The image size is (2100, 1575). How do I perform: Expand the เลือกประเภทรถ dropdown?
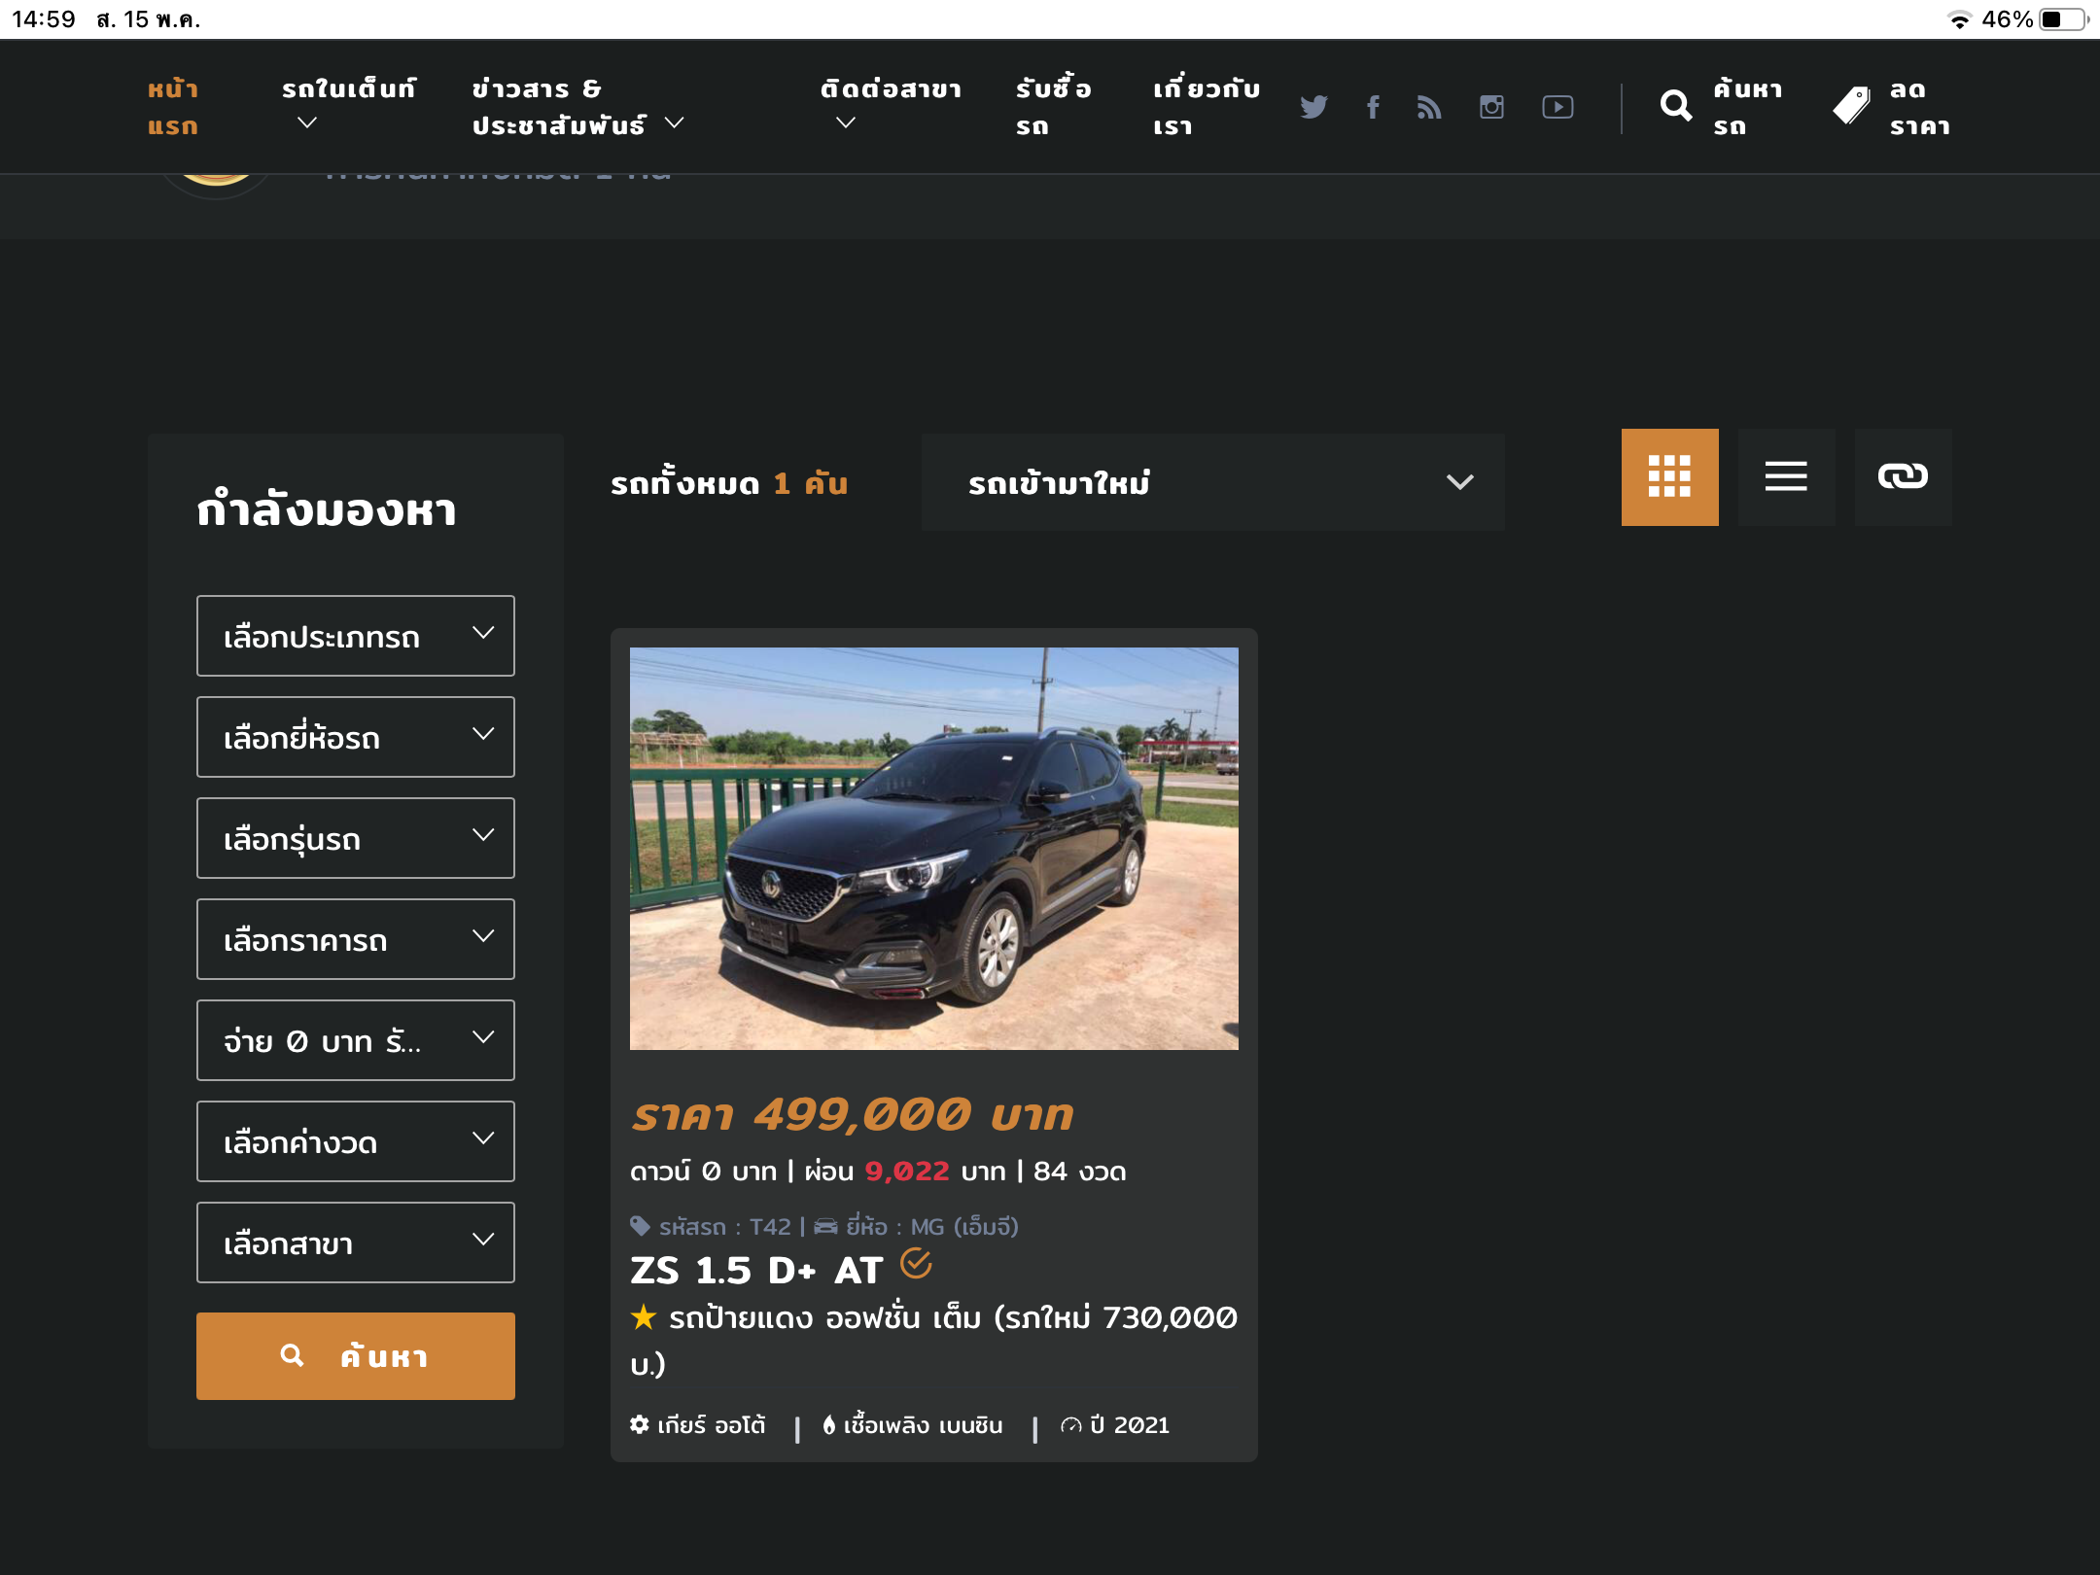(x=356, y=636)
